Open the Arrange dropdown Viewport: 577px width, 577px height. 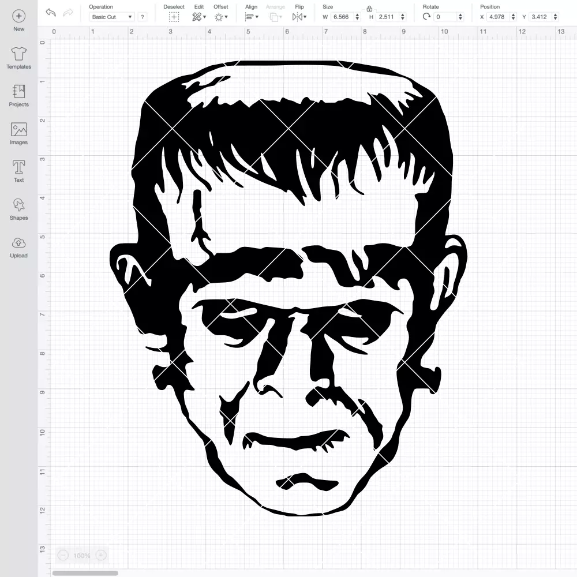coord(275,17)
